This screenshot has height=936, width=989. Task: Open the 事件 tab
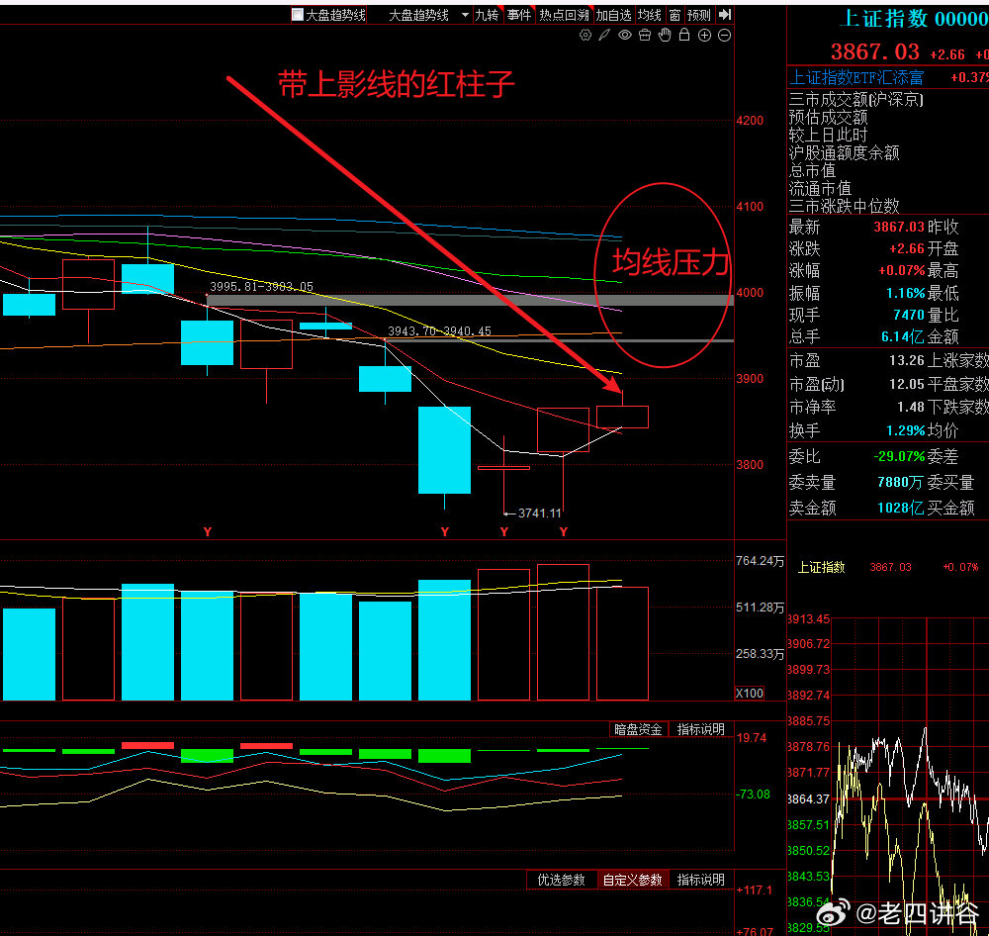[x=519, y=15]
